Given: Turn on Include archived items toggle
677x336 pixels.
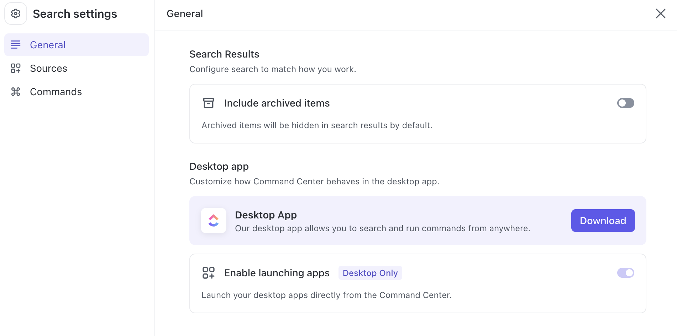Looking at the screenshot, I should pos(625,103).
